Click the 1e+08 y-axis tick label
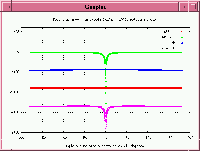Screen dimensions: 200x151 [x=15, y=32]
